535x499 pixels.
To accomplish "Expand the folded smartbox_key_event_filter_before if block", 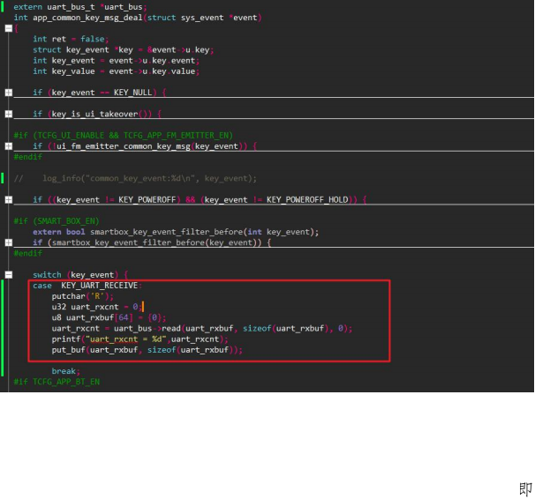I will point(9,242).
